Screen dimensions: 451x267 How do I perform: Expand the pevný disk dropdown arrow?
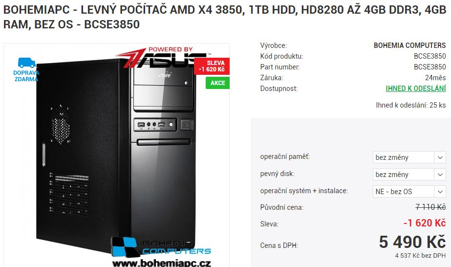[x=440, y=175]
